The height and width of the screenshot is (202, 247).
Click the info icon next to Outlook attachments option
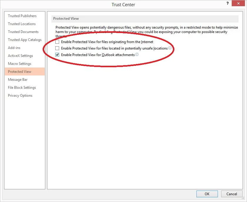pos(137,54)
